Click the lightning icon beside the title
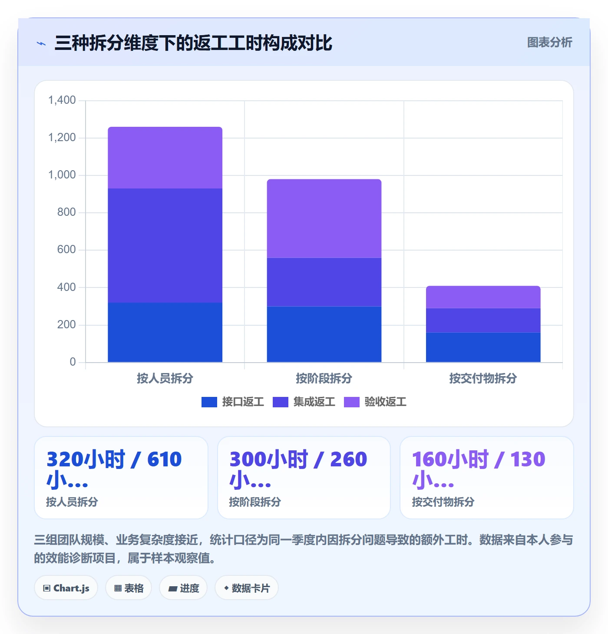608x634 pixels. click(41, 43)
